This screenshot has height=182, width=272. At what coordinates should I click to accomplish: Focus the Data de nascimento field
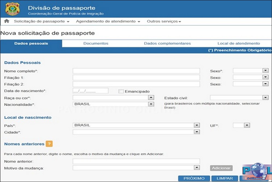[90, 91]
